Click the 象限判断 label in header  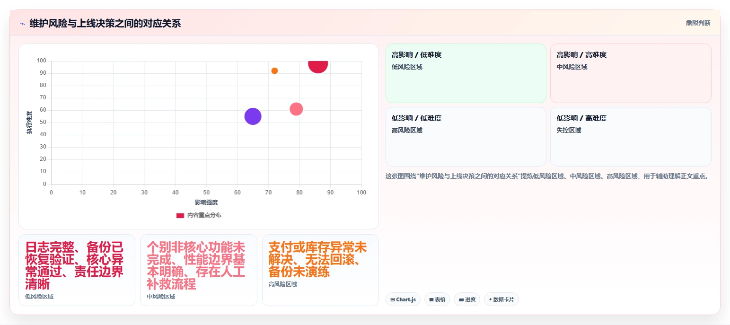coord(698,23)
